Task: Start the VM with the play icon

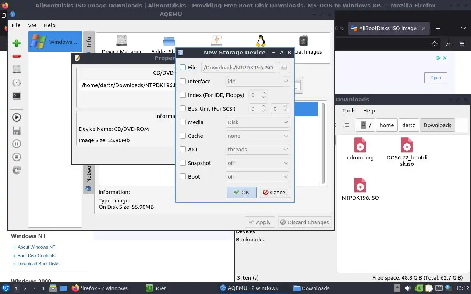Action: coord(16,117)
